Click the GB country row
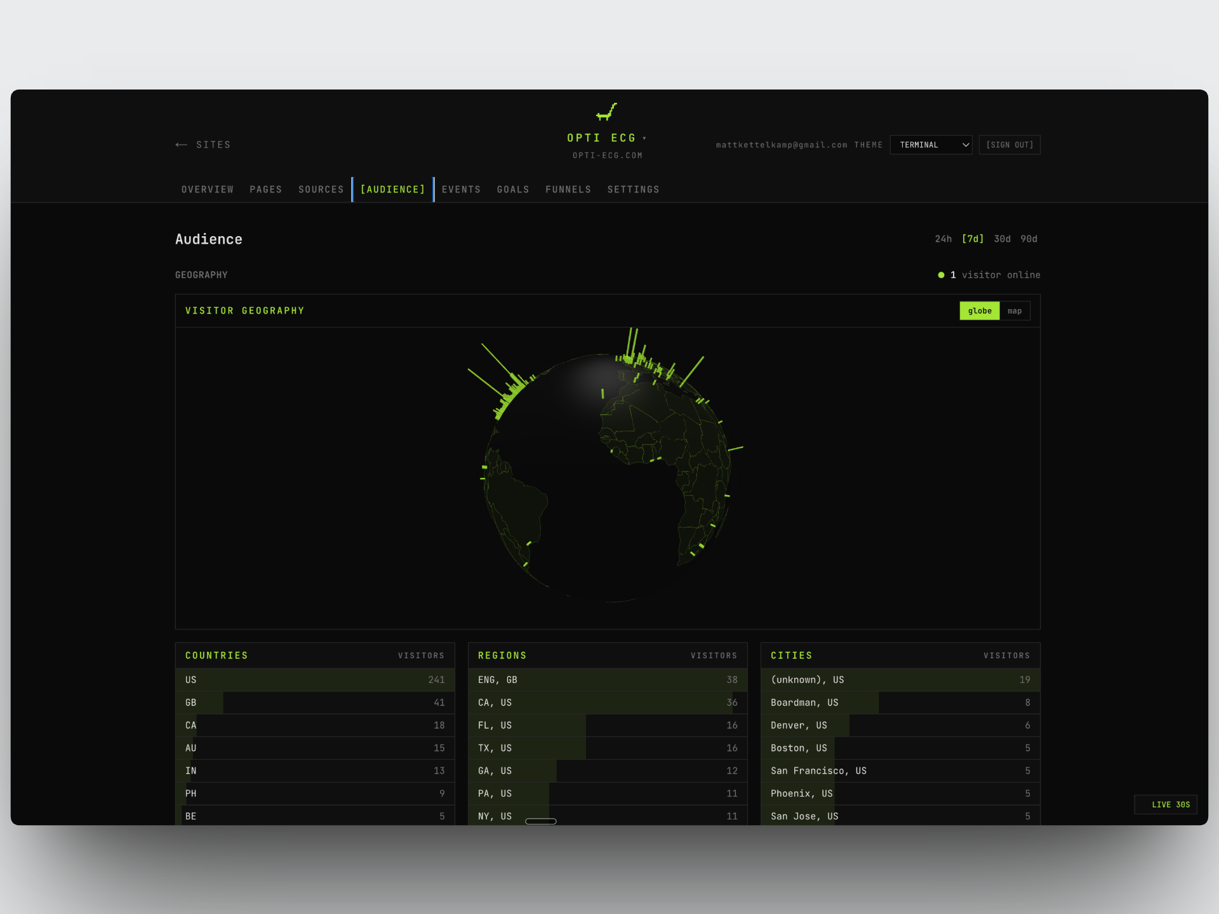Viewport: 1219px width, 914px height. click(x=315, y=703)
